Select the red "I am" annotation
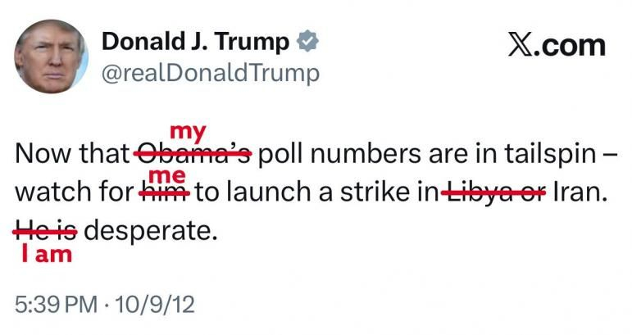632x335 pixels. (47, 255)
